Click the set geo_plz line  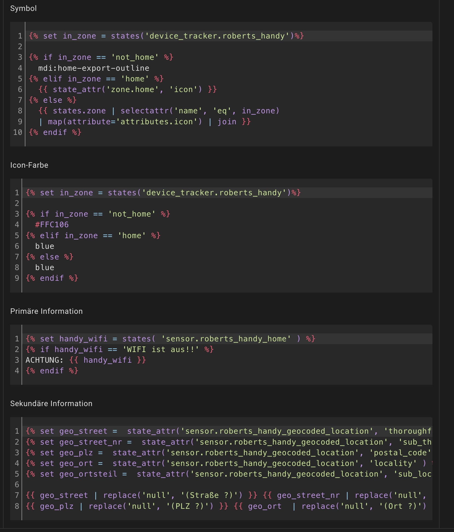click(x=229, y=453)
